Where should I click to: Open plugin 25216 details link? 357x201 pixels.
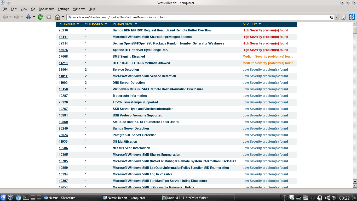(63, 30)
